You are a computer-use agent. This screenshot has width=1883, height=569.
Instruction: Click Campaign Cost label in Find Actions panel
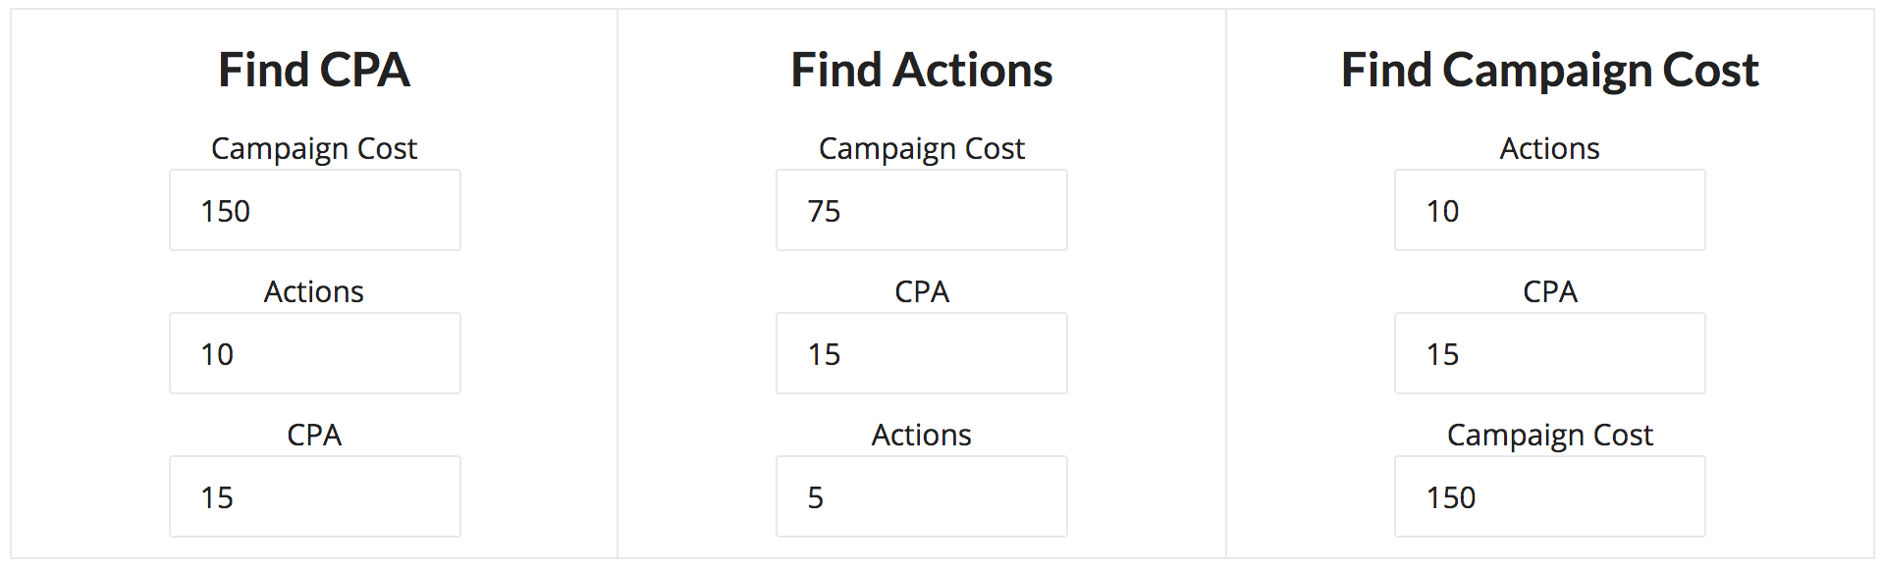(x=921, y=148)
